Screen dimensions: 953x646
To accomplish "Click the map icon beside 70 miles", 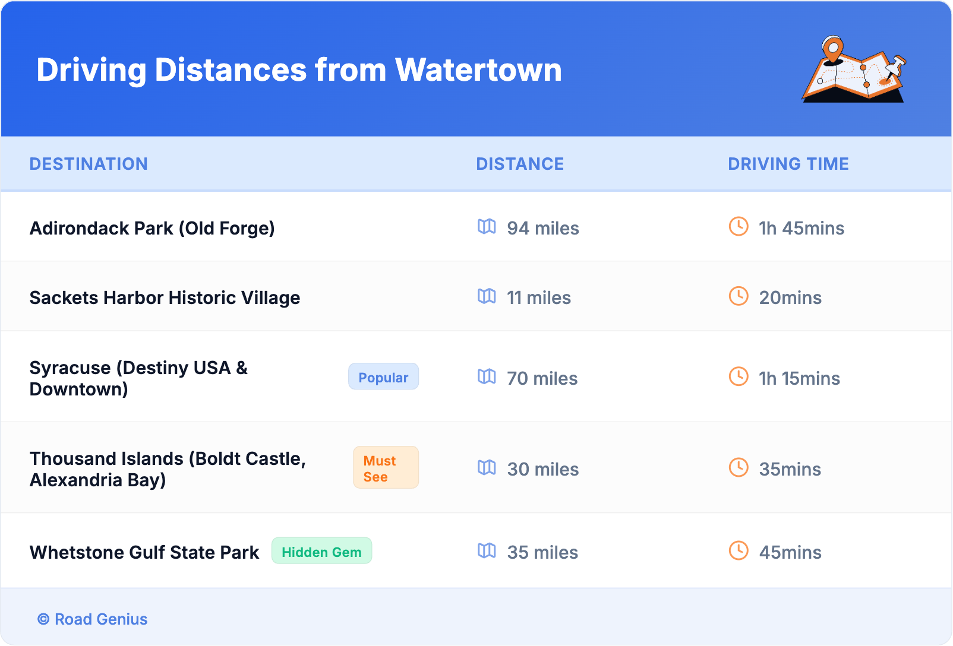I will [x=487, y=377].
